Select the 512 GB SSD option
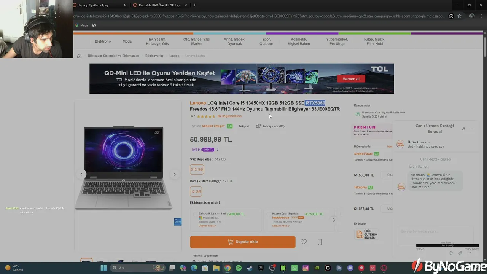The width and height of the screenshot is (487, 274). [197, 170]
